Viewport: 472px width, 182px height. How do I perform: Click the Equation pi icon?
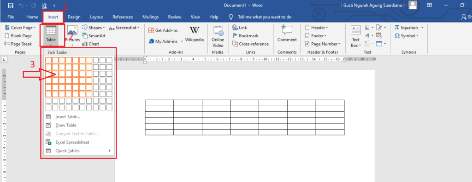397,28
